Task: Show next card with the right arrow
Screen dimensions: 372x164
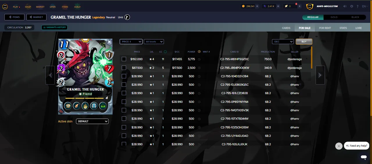Action: (x=320, y=75)
